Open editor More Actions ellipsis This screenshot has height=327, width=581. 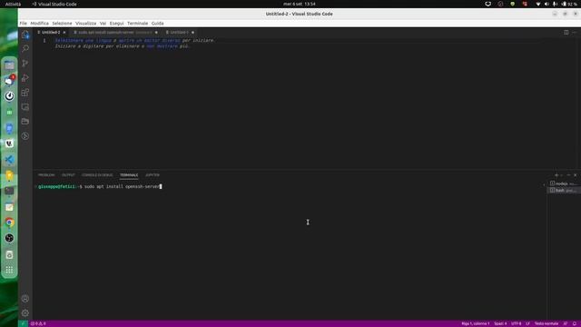click(x=575, y=33)
